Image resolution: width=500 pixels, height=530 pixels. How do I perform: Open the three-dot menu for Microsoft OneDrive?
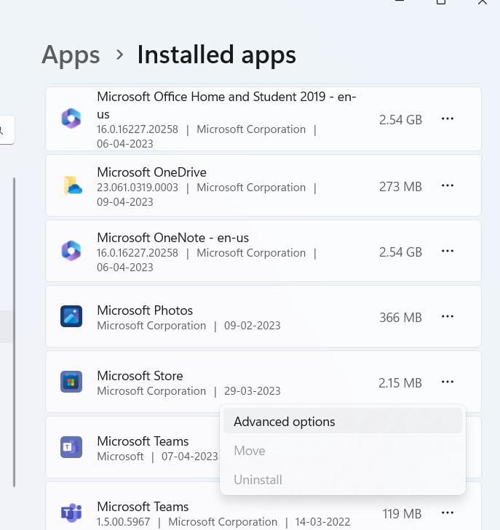(448, 186)
